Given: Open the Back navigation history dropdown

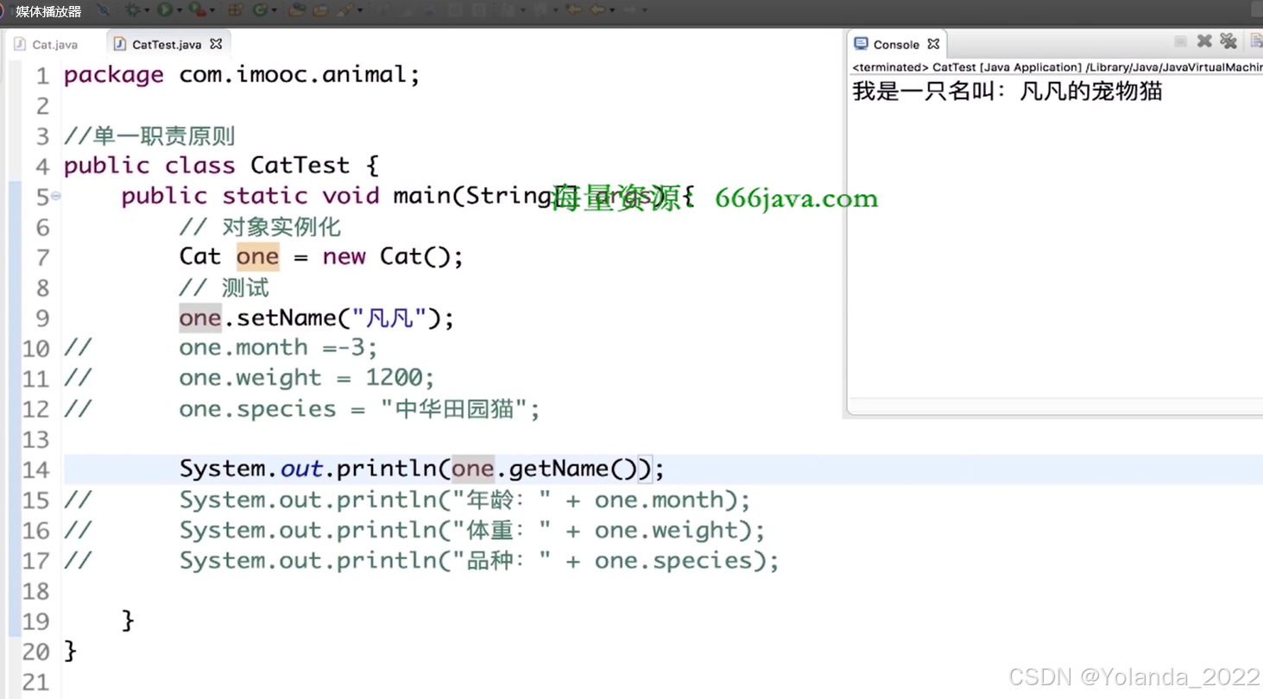Looking at the screenshot, I should coord(612,10).
